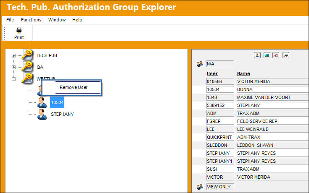This screenshot has width=309, height=193.
Task: Click user cell 5389152
Action: pyautogui.click(x=220, y=105)
